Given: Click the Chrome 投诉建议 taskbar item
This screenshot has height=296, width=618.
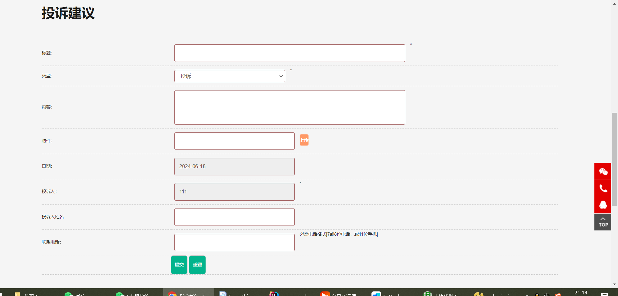Looking at the screenshot, I should coord(189,293).
